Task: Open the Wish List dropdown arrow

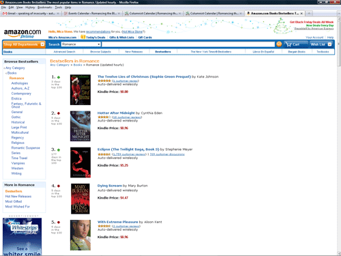Action: pos(329,44)
